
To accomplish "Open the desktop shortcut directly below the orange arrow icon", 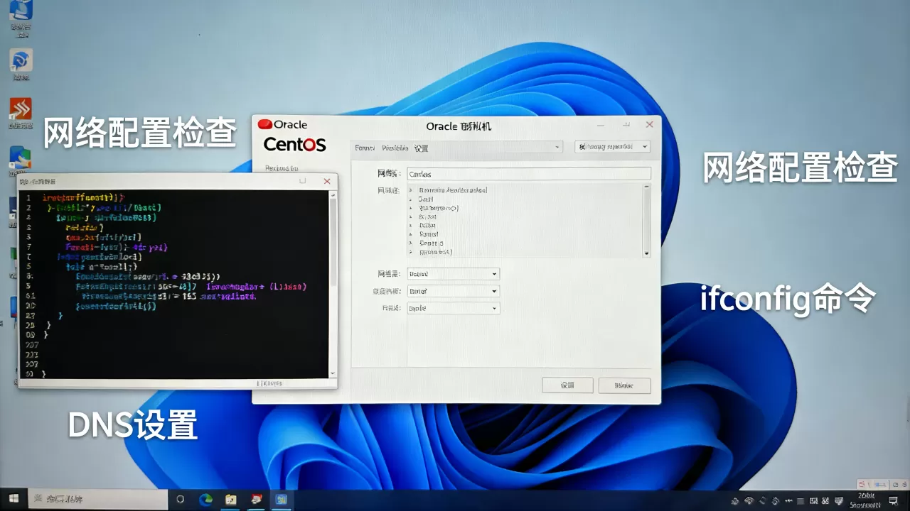I will tap(21, 158).
